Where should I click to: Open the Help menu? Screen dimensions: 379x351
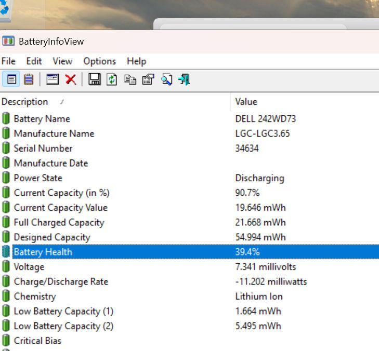[x=136, y=61]
